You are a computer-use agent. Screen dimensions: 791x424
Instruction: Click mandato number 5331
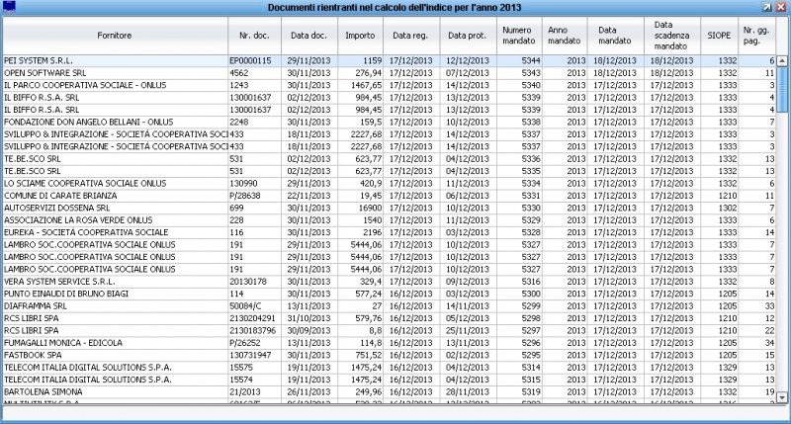coord(531,196)
